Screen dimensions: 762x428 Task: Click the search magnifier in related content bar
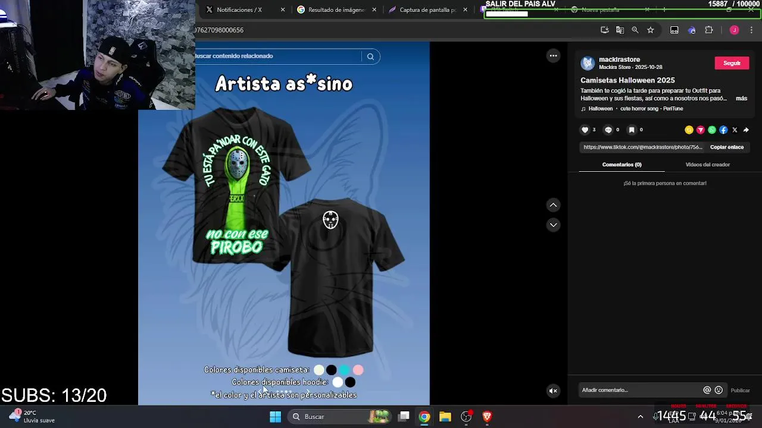pyautogui.click(x=370, y=56)
